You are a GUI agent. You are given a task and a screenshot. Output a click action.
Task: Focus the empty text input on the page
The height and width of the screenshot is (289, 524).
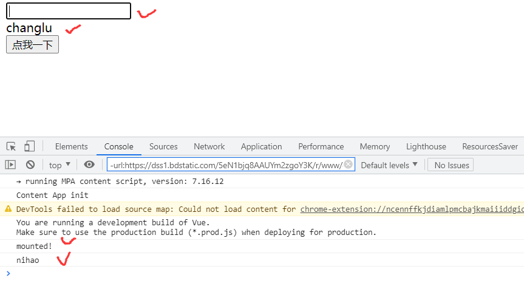69,11
